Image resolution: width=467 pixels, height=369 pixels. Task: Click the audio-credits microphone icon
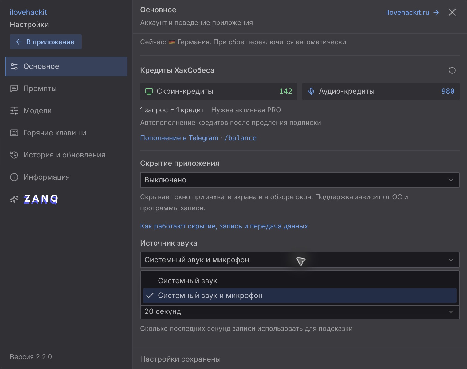[x=311, y=91]
